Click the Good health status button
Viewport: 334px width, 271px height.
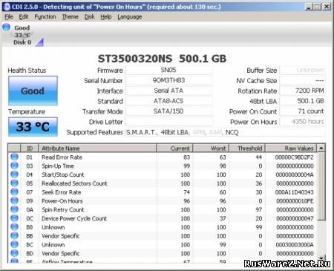click(33, 91)
